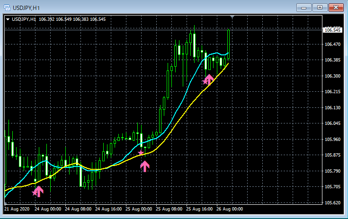Click the 106.385 price scale label
The height and width of the screenshot is (219, 348).
(332, 60)
